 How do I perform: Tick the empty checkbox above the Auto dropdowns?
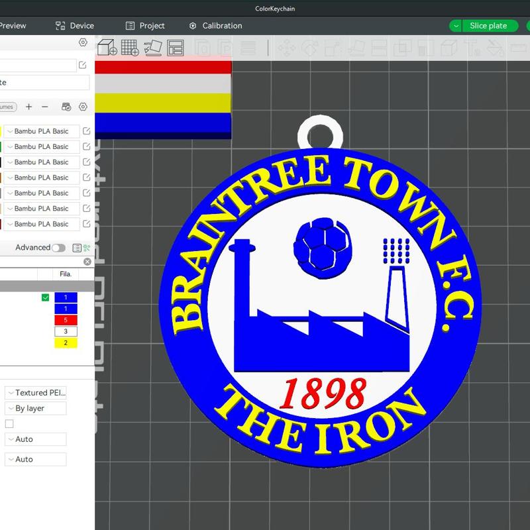(9, 423)
